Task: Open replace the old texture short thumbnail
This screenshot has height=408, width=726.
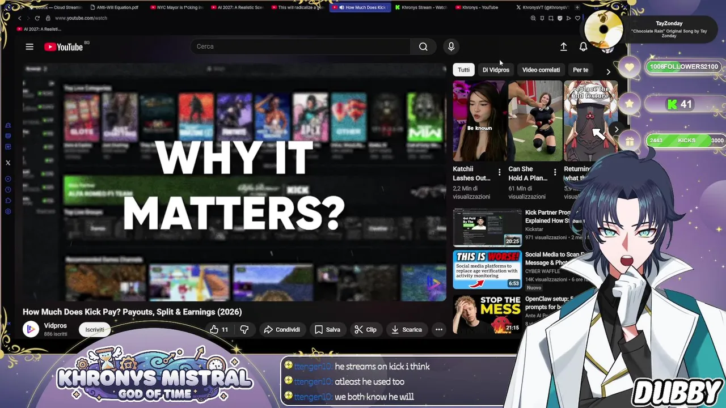Action: pyautogui.click(x=590, y=121)
